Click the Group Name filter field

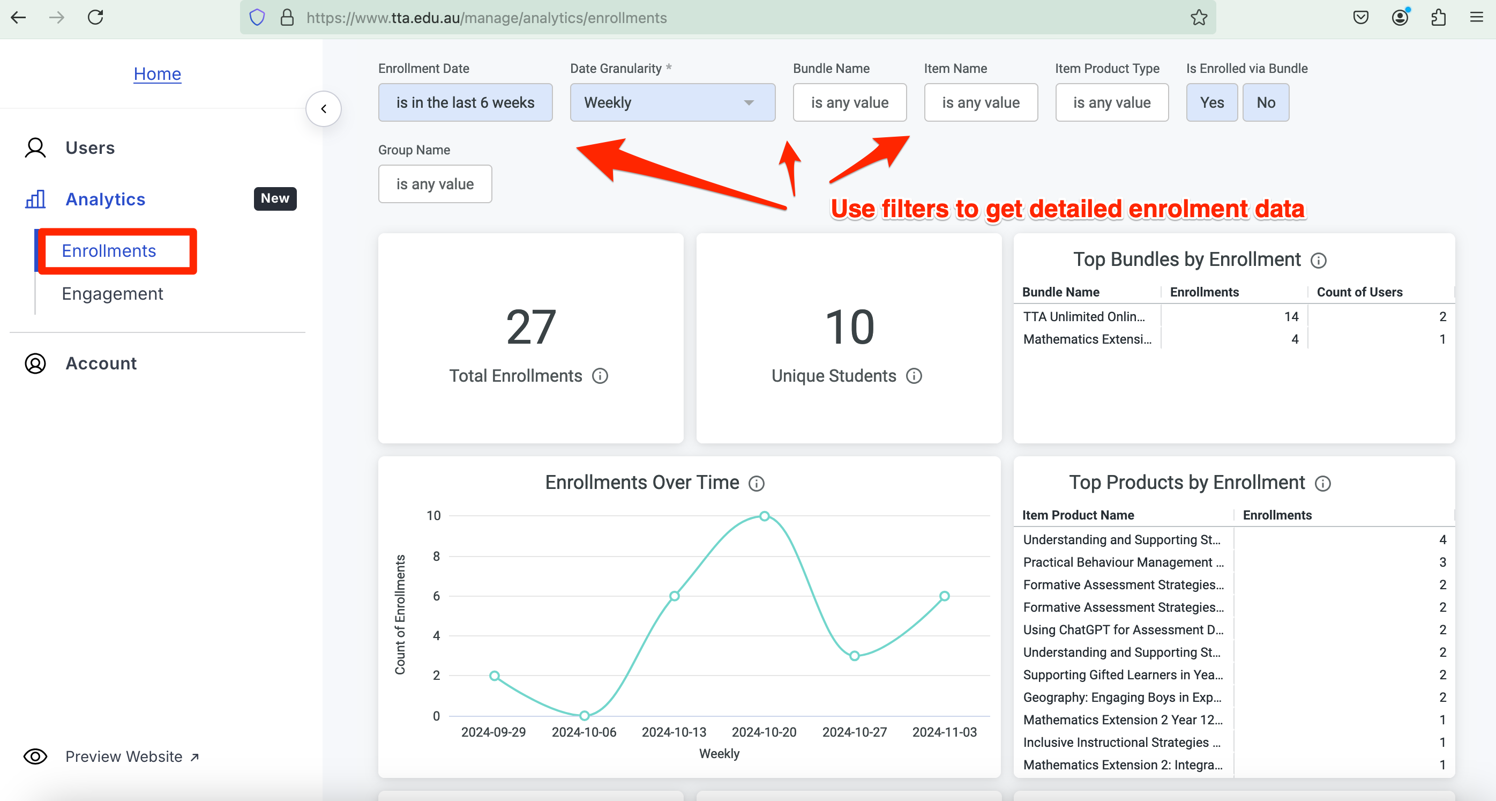pos(435,184)
